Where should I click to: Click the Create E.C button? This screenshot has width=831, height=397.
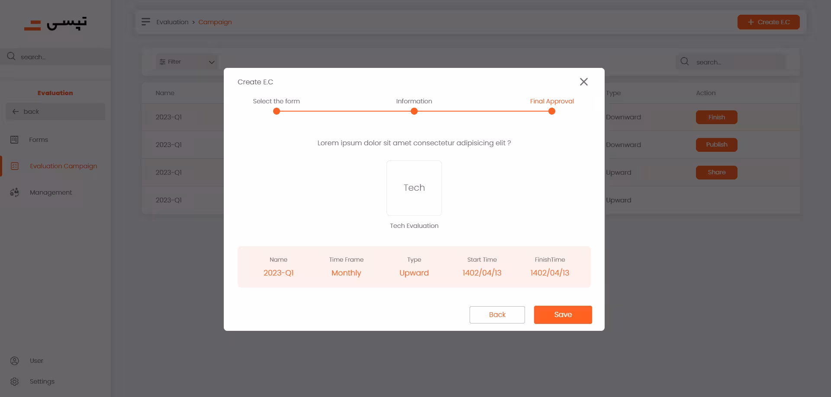768,22
